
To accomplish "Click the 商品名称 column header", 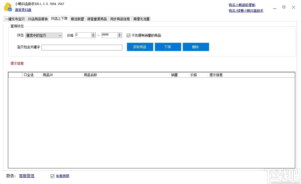I will click(126, 75).
